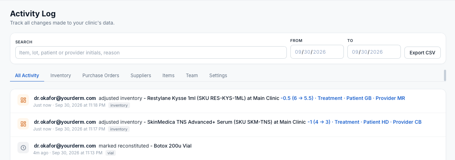Click the clock icon for Botox 200u Vial entry
Screen dimensions: 455x160
pyautogui.click(x=23, y=148)
